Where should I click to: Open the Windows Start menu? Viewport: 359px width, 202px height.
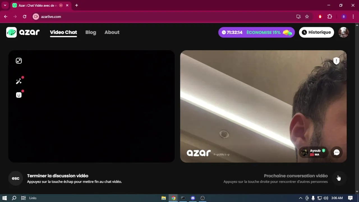tap(4, 198)
